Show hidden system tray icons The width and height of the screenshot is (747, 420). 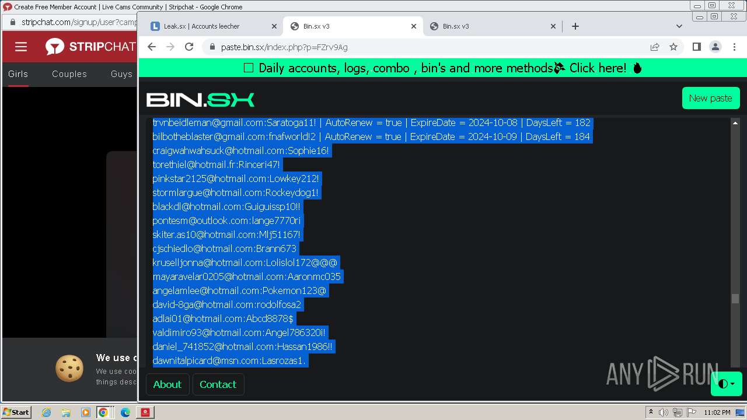(651, 412)
